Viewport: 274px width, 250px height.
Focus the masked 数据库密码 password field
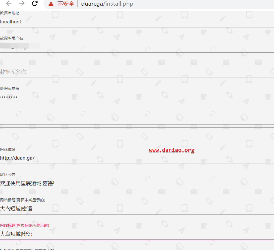click(x=108, y=97)
